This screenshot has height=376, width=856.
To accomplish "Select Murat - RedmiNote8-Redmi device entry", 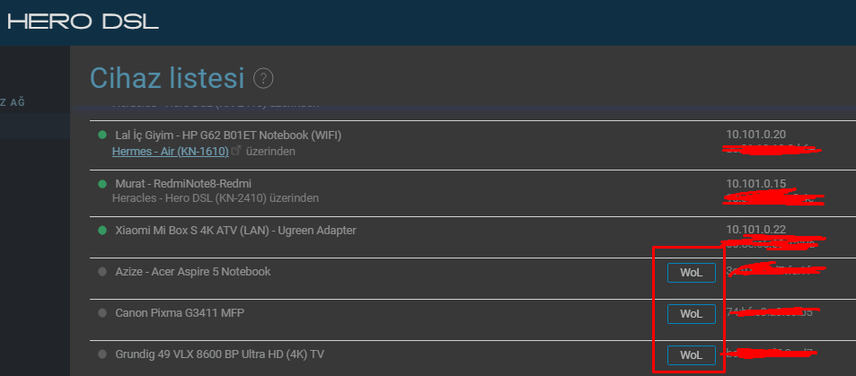I will (183, 183).
